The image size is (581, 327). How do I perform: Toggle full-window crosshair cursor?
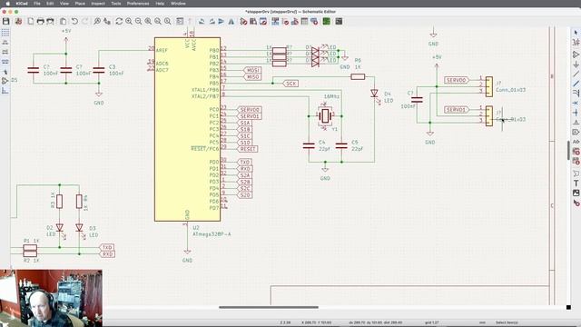(x=5, y=72)
